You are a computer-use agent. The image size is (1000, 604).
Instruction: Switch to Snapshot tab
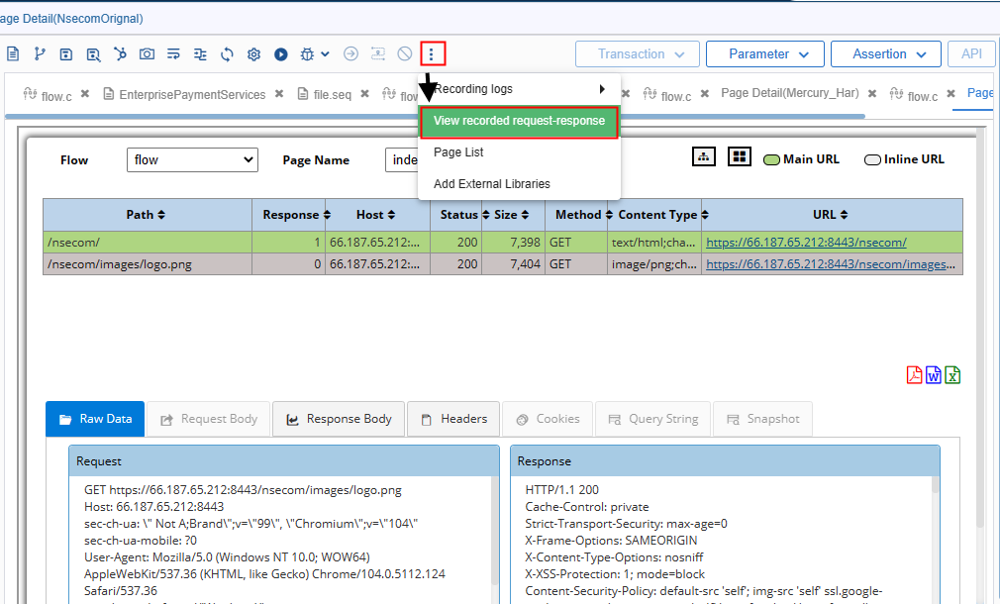762,419
